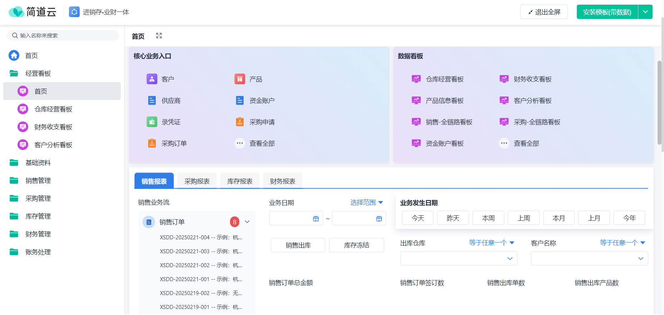Open 客户名称 select box
This screenshot has width=664, height=315.
pos(589,259)
